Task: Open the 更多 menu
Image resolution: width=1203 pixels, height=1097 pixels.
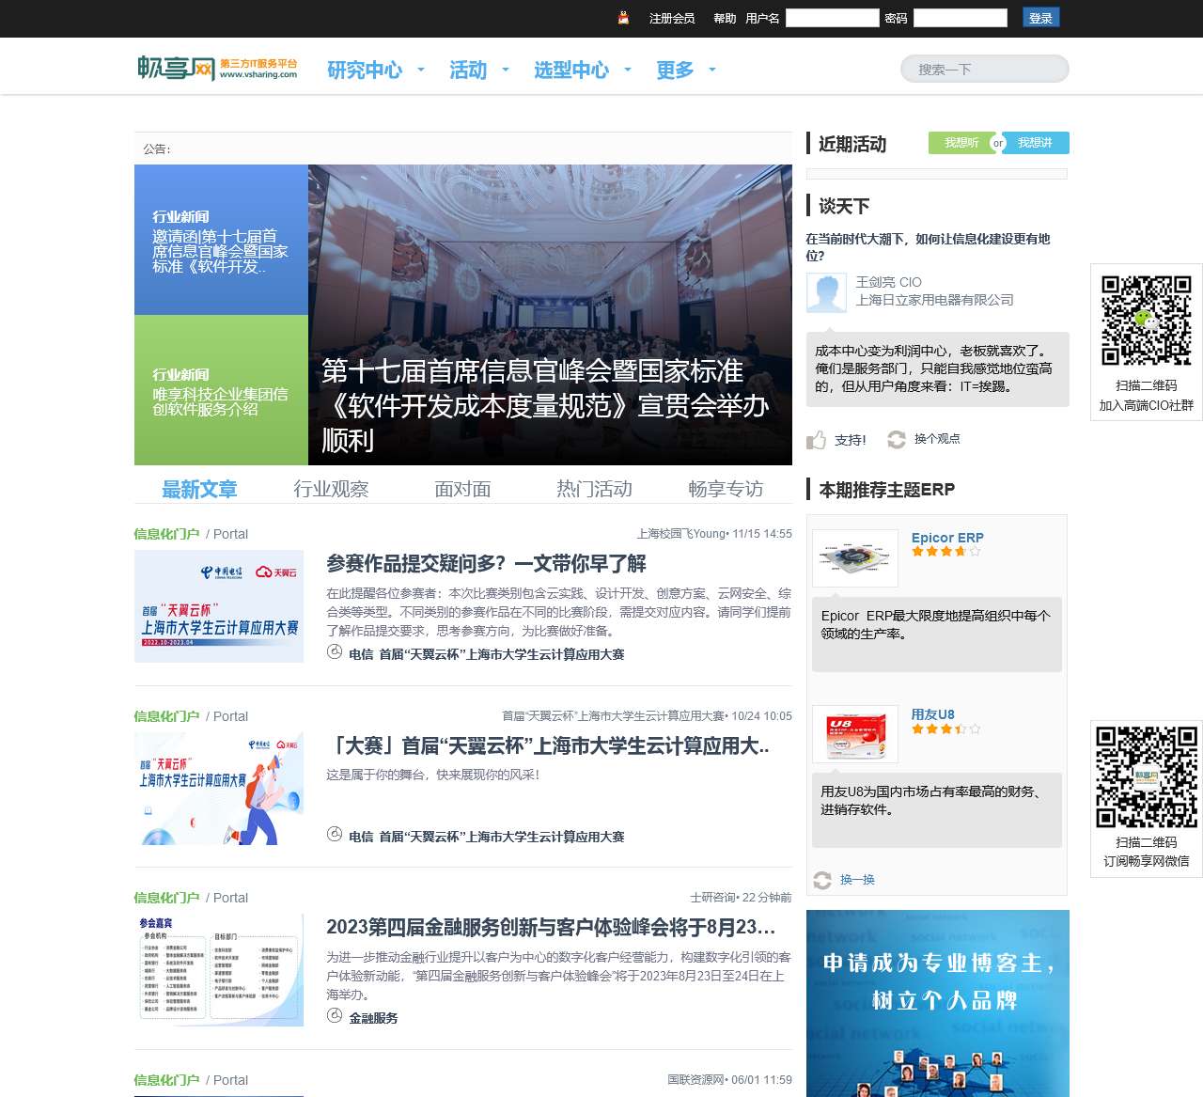Action: point(675,70)
